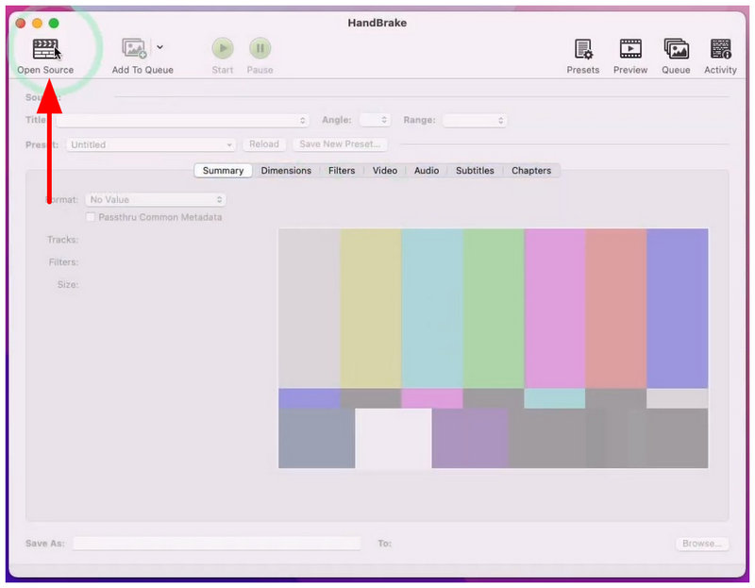Click the Save As text field
755x588 pixels.
pos(217,544)
